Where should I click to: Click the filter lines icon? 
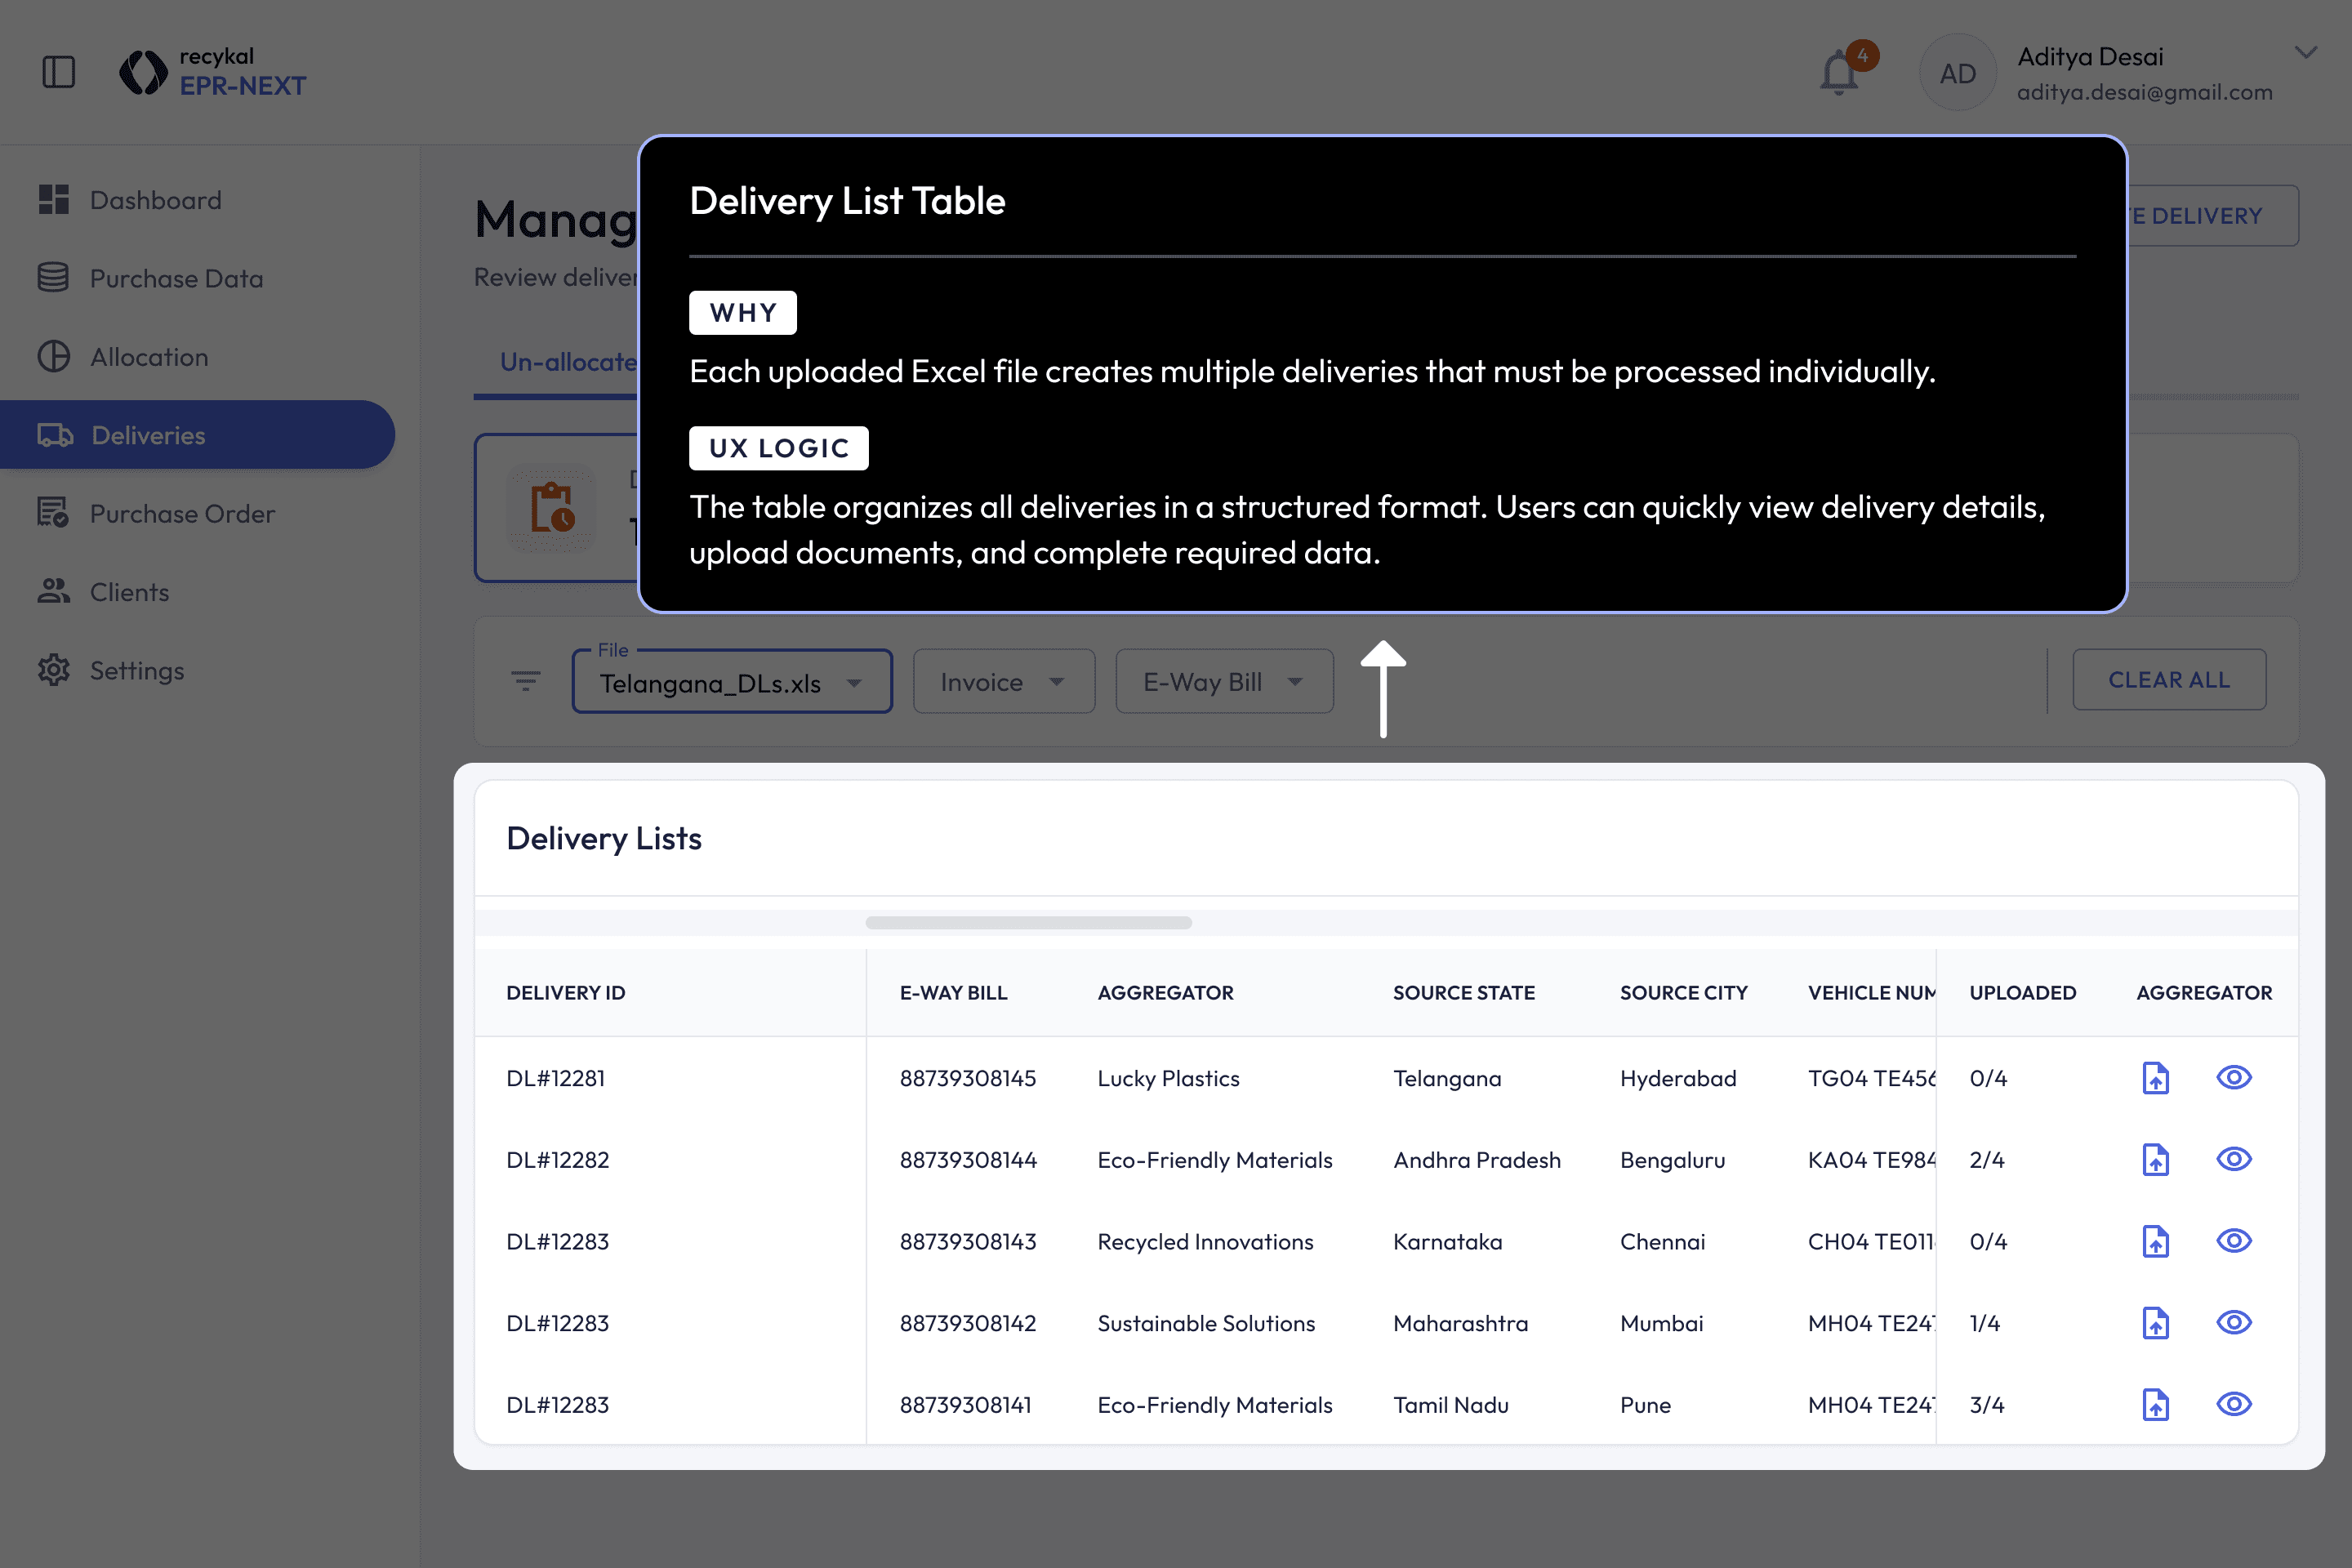pos(525,682)
